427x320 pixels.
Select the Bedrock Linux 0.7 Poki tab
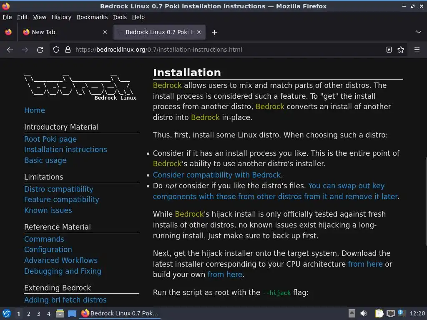tap(160, 32)
